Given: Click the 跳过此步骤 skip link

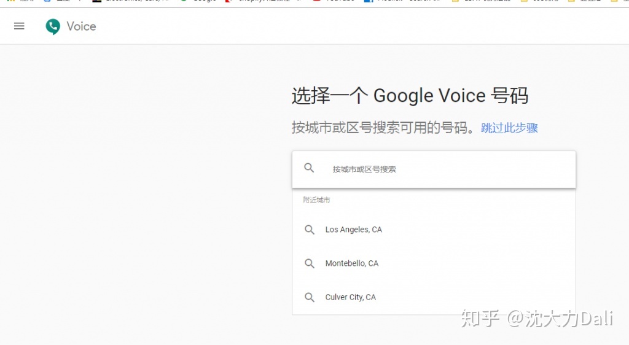Looking at the screenshot, I should [x=509, y=128].
